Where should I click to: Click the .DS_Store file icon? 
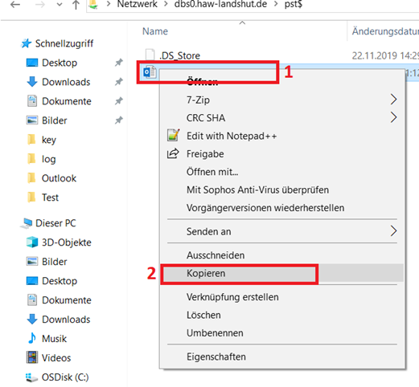(x=150, y=55)
